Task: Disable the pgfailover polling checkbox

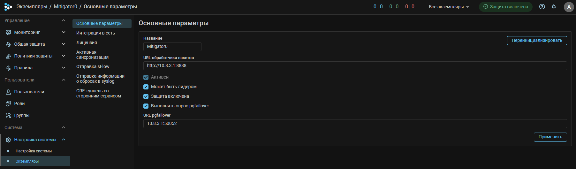Action: pos(146,106)
